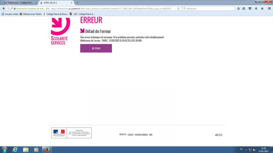273x153 pixels.
Task: Go to the Firefox home page icon
Action: coord(262,8)
